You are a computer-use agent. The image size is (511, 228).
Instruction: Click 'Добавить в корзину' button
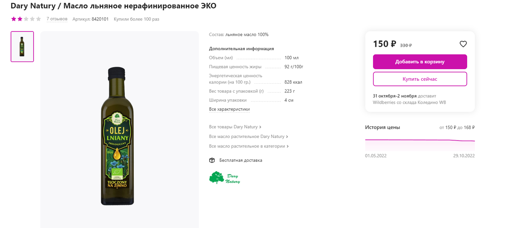point(420,62)
